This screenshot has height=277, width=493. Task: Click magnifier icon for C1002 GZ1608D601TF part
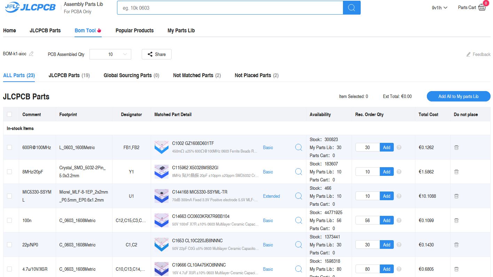[x=298, y=147]
